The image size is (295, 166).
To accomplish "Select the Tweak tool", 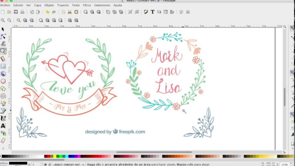I will pyautogui.click(x=3, y=44).
